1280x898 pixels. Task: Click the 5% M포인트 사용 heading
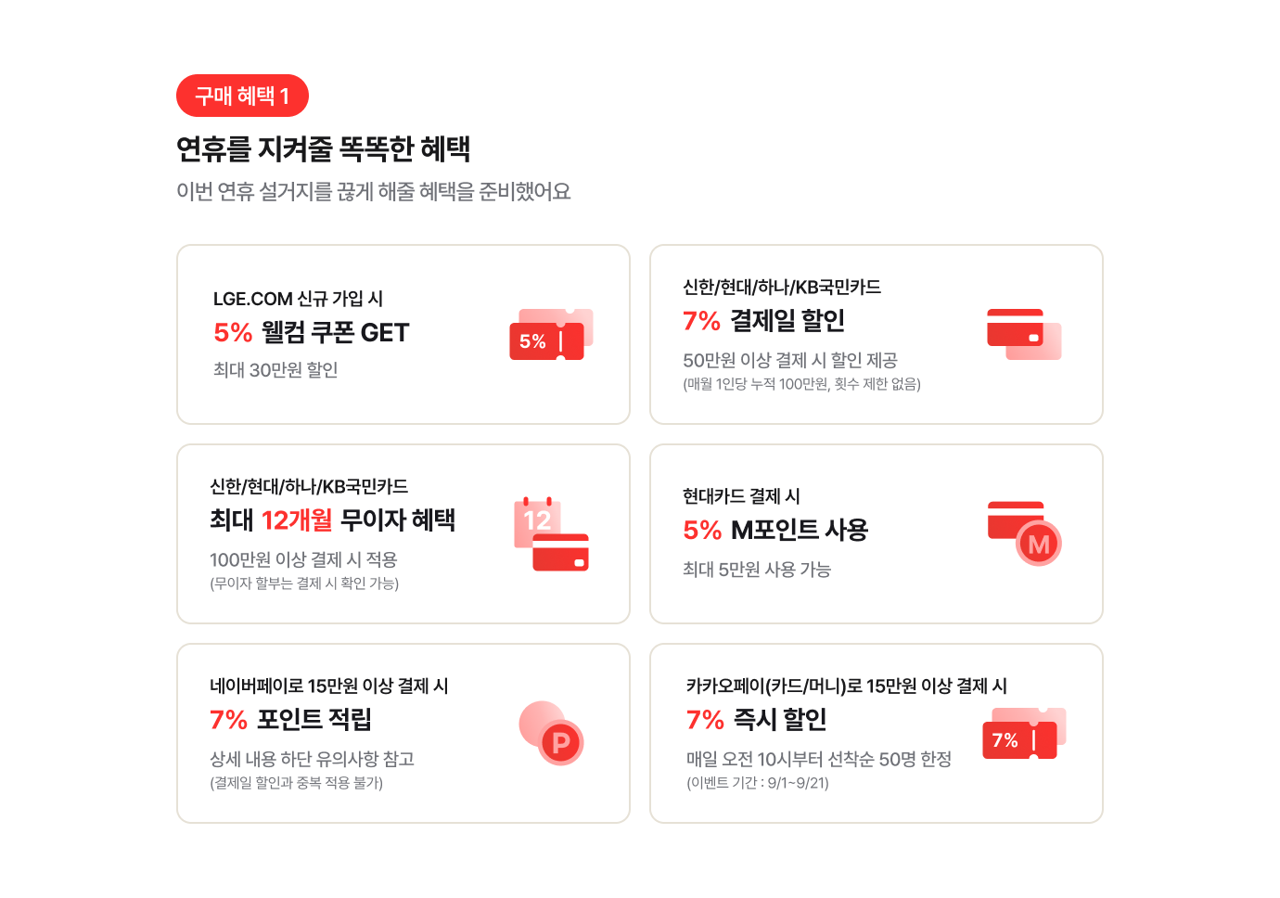(x=775, y=530)
